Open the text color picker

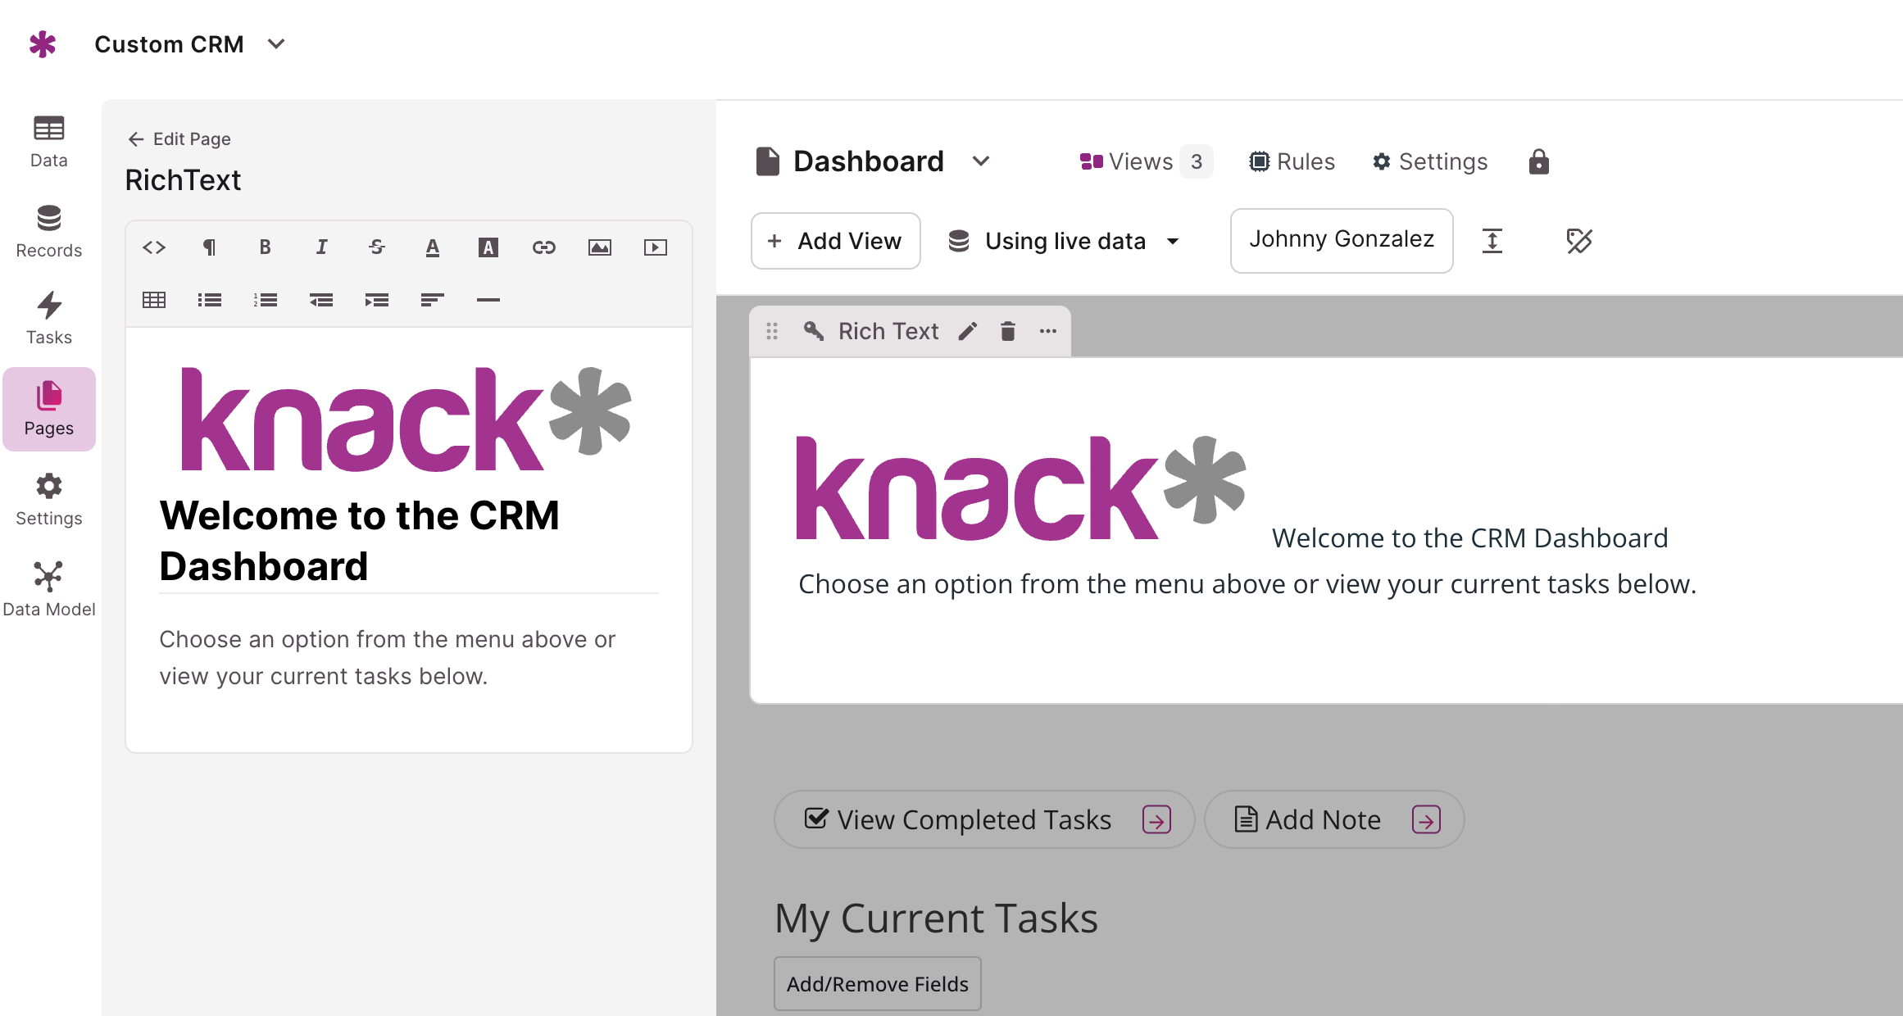click(x=433, y=247)
